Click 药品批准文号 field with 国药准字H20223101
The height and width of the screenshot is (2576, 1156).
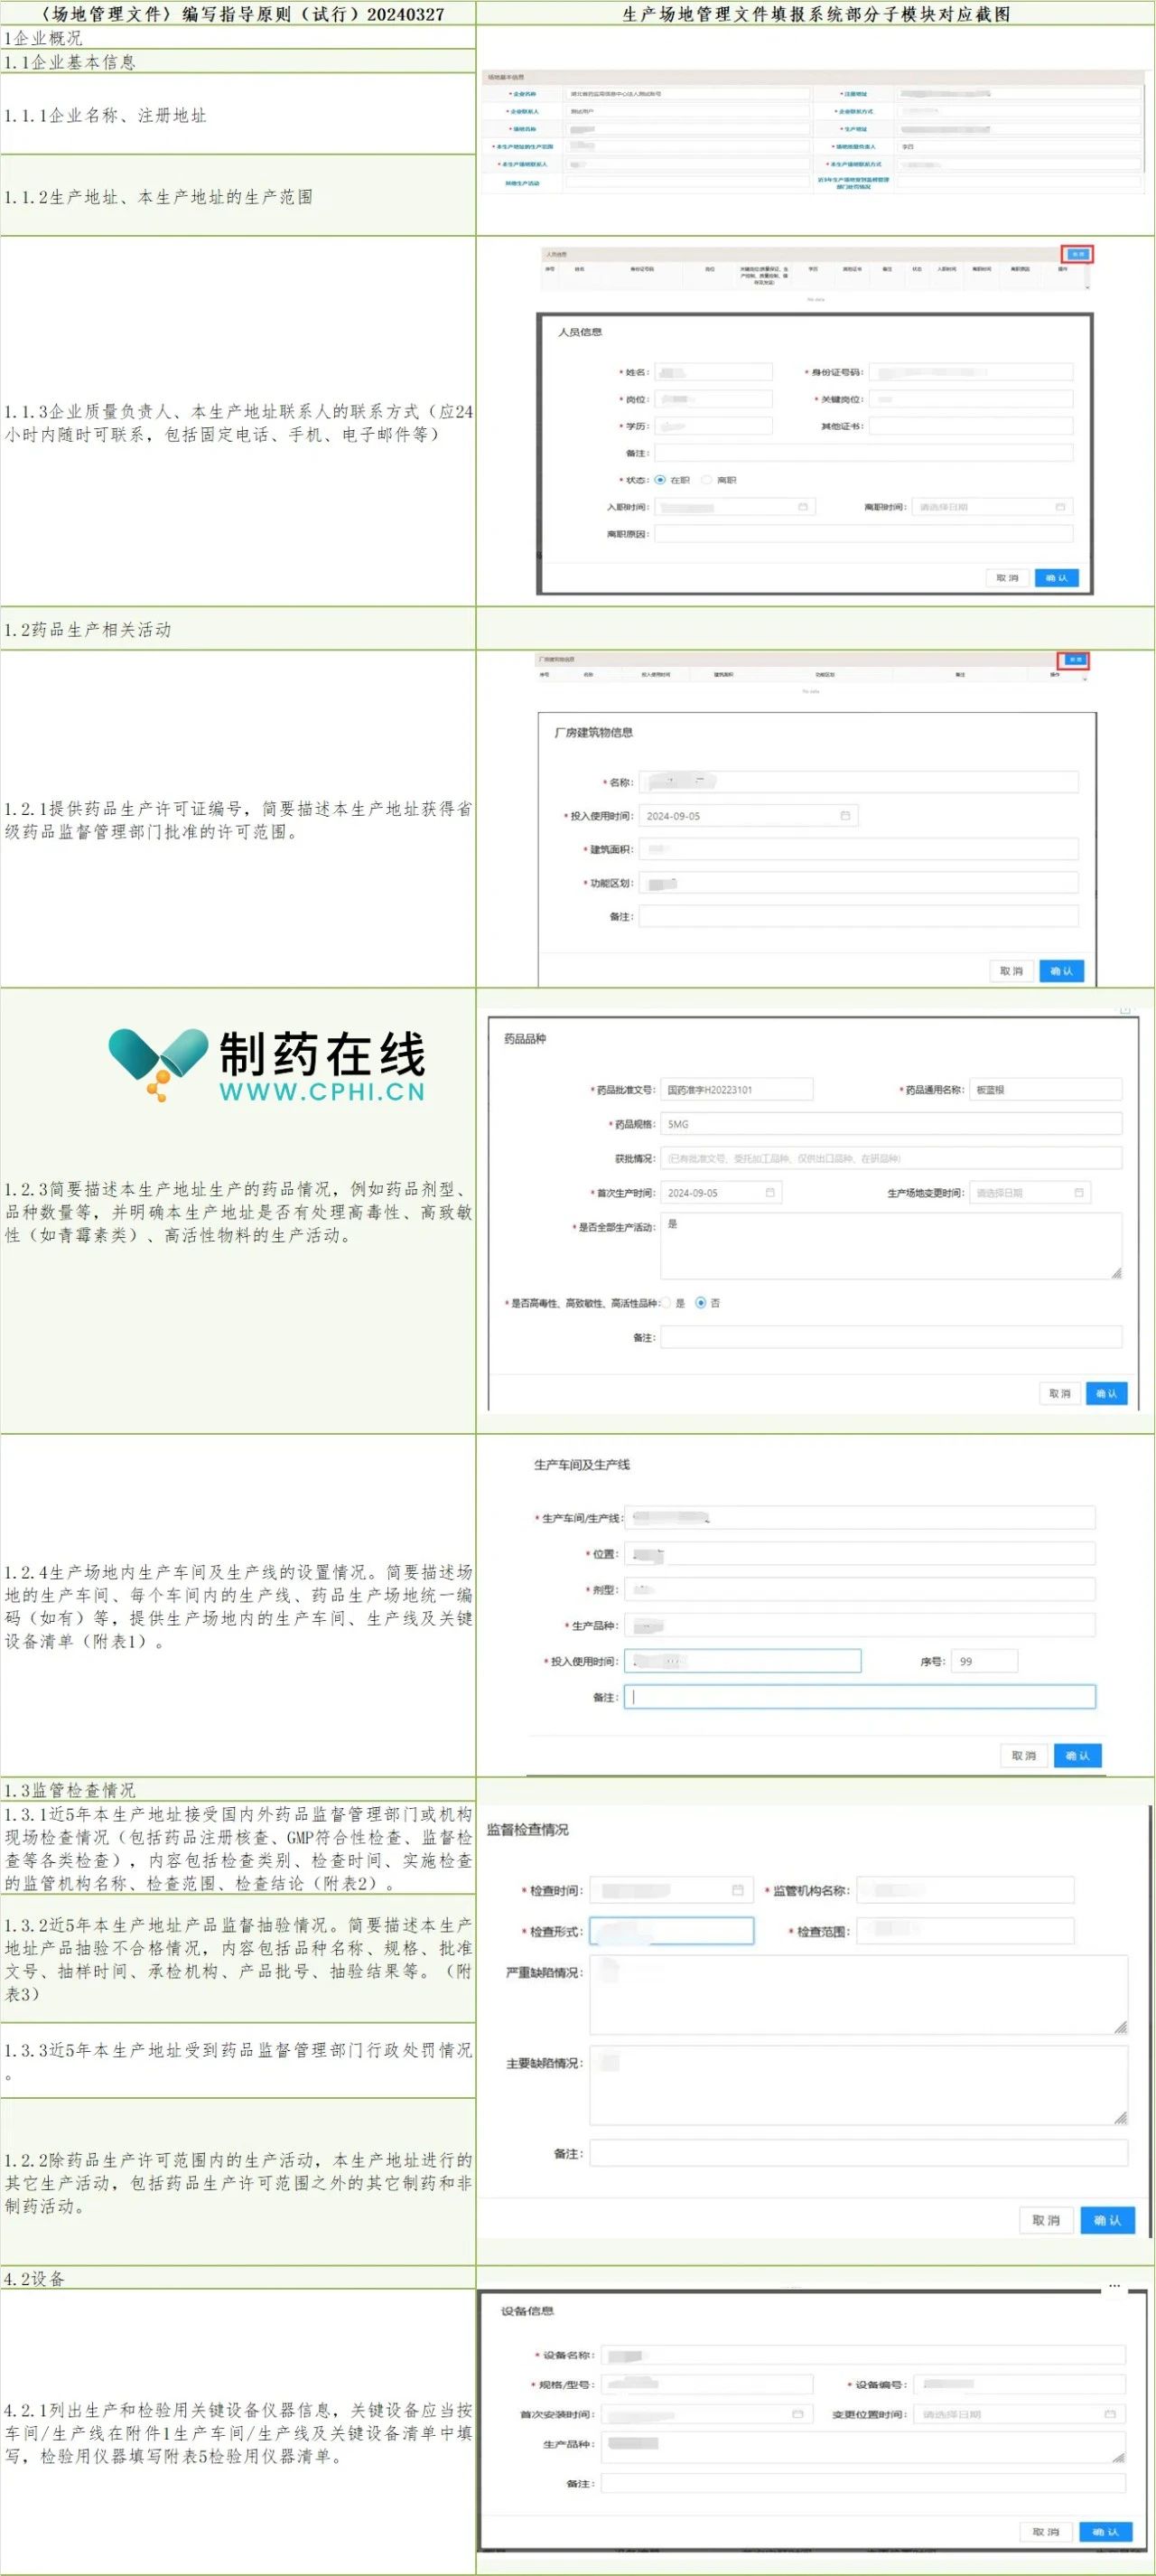click(x=736, y=1090)
